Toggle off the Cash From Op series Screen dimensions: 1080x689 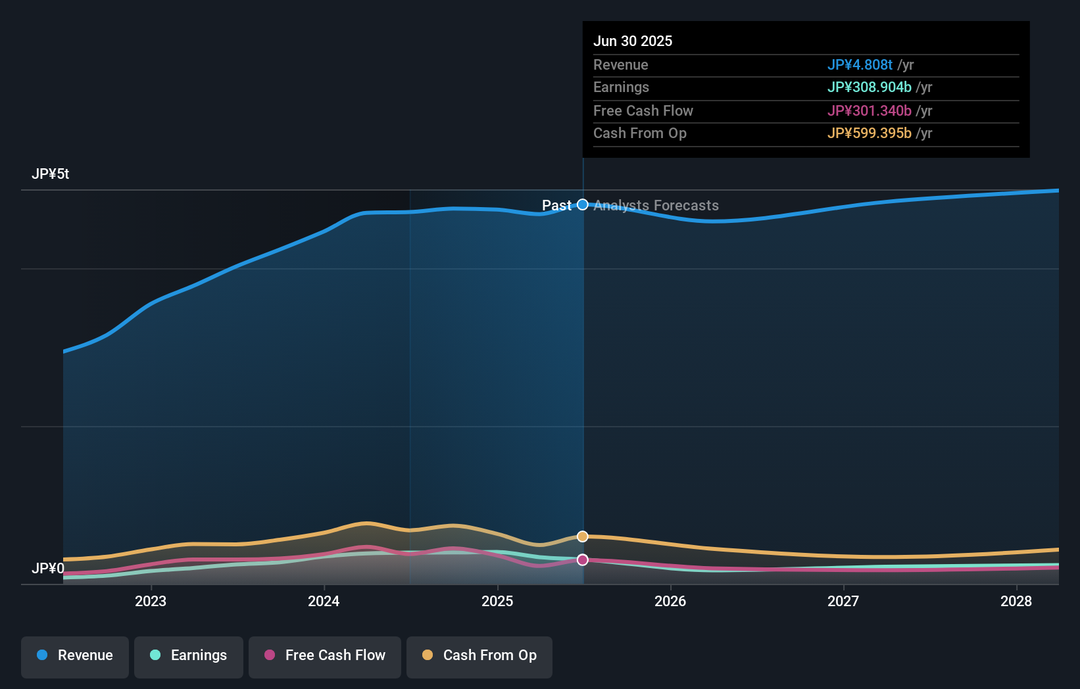(x=479, y=655)
